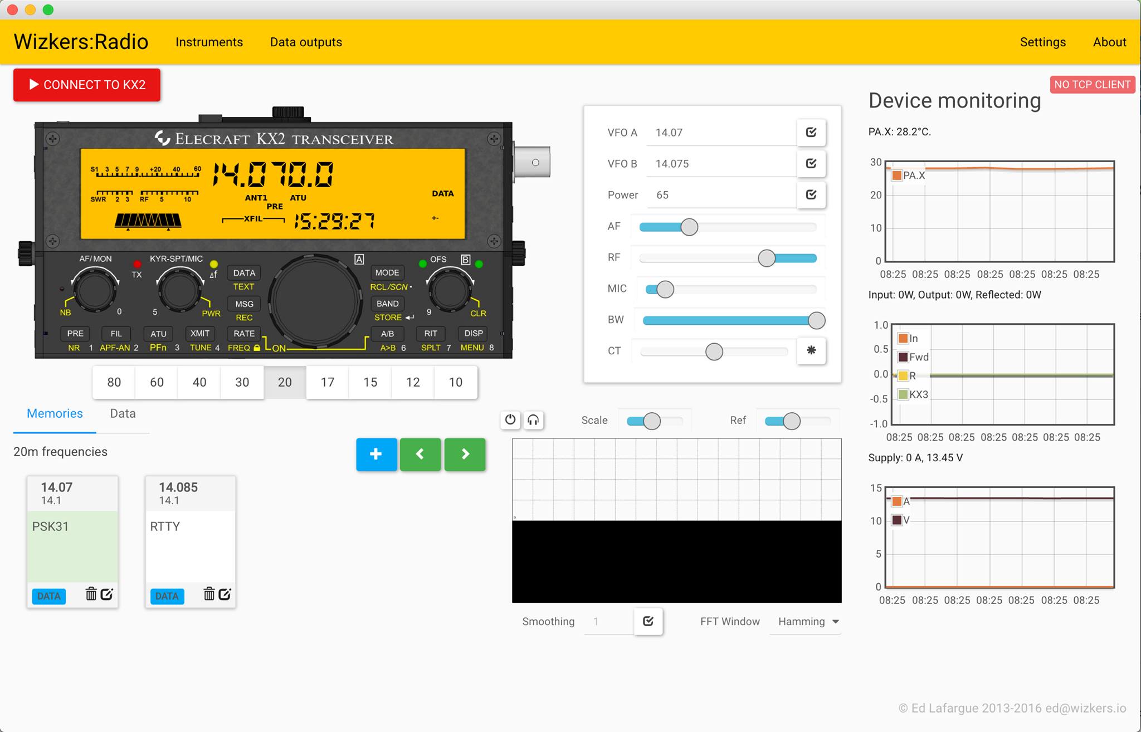This screenshot has height=732, width=1141.
Task: Delete the RTTY memory card
Action: pyautogui.click(x=209, y=594)
